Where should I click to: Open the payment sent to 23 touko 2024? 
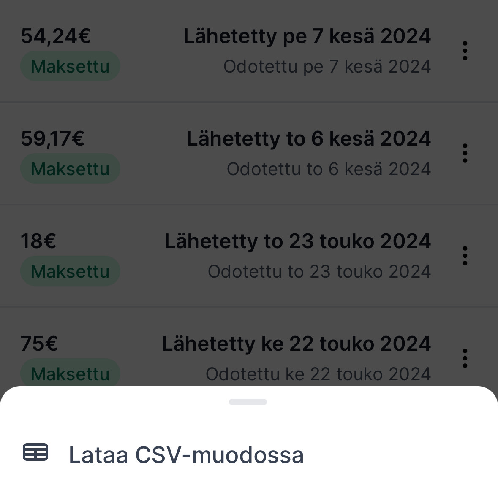298,241
